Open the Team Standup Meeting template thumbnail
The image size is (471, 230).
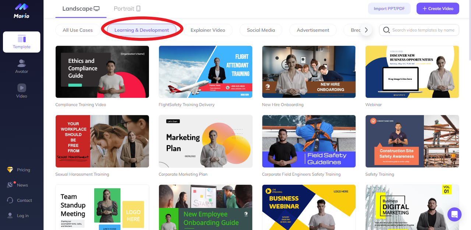click(x=102, y=207)
